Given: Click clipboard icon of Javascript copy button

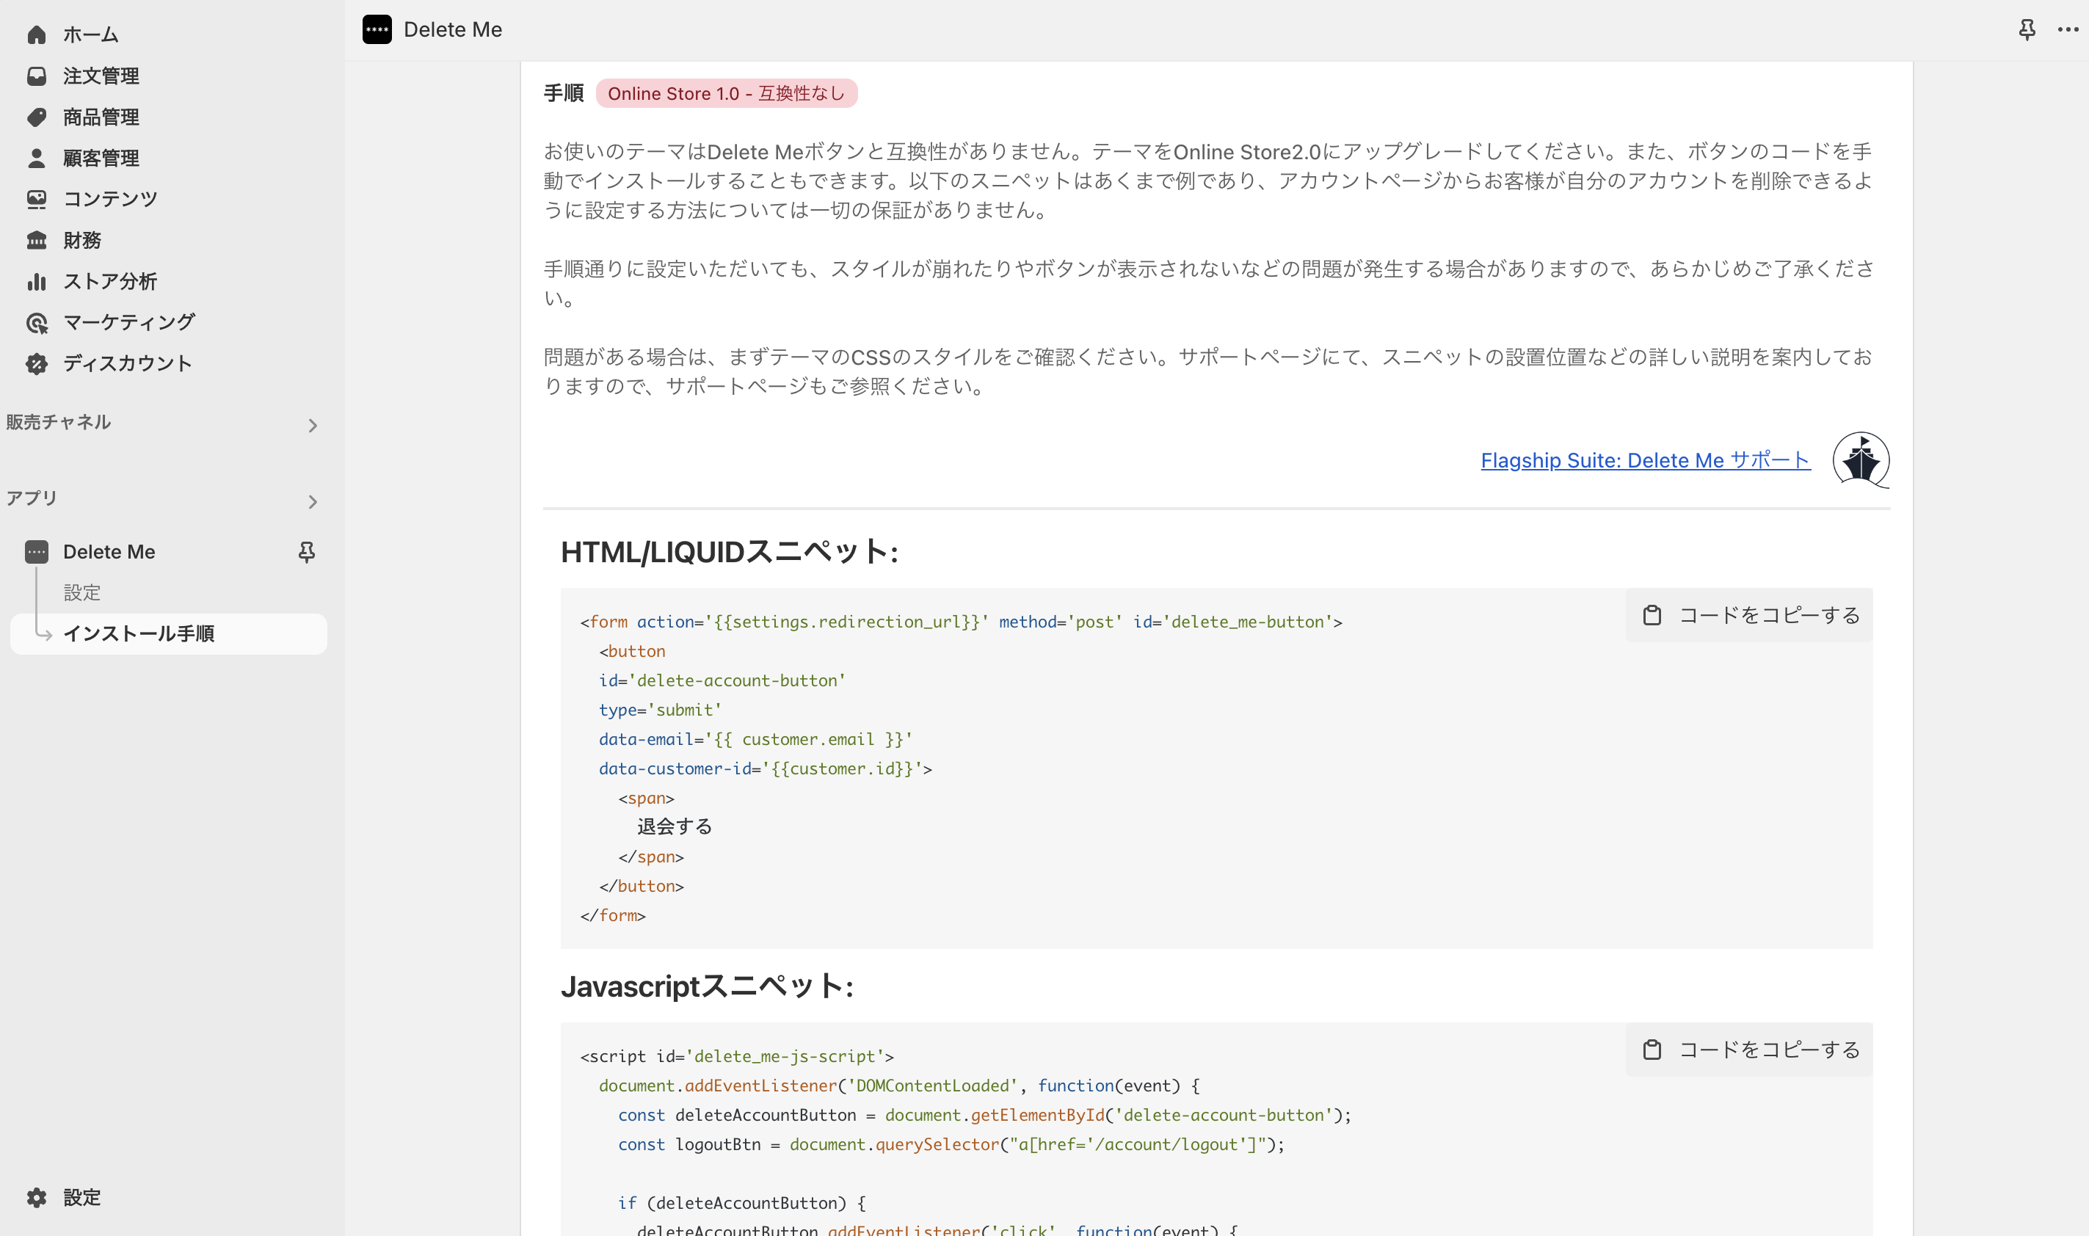Looking at the screenshot, I should pyautogui.click(x=1652, y=1050).
